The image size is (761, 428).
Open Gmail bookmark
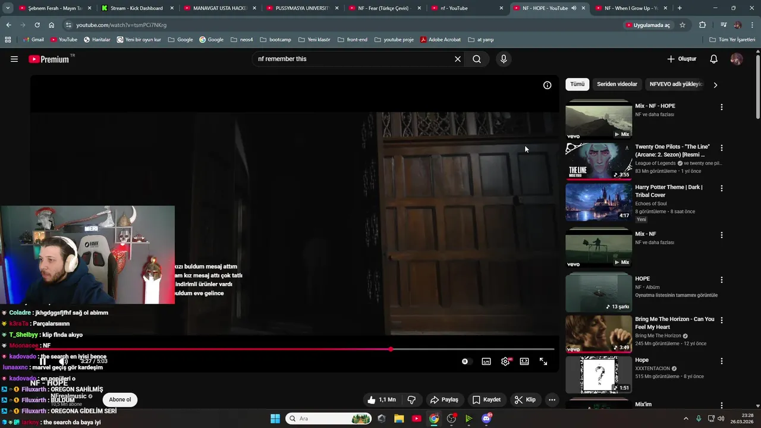(x=33, y=39)
